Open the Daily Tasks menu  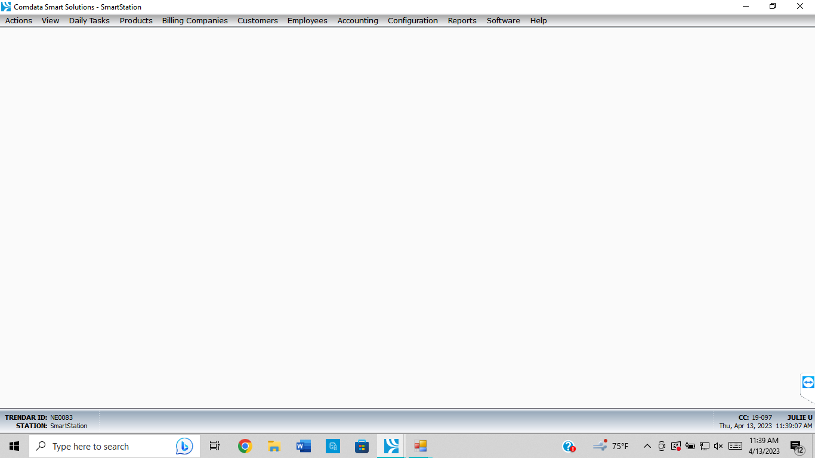point(89,20)
